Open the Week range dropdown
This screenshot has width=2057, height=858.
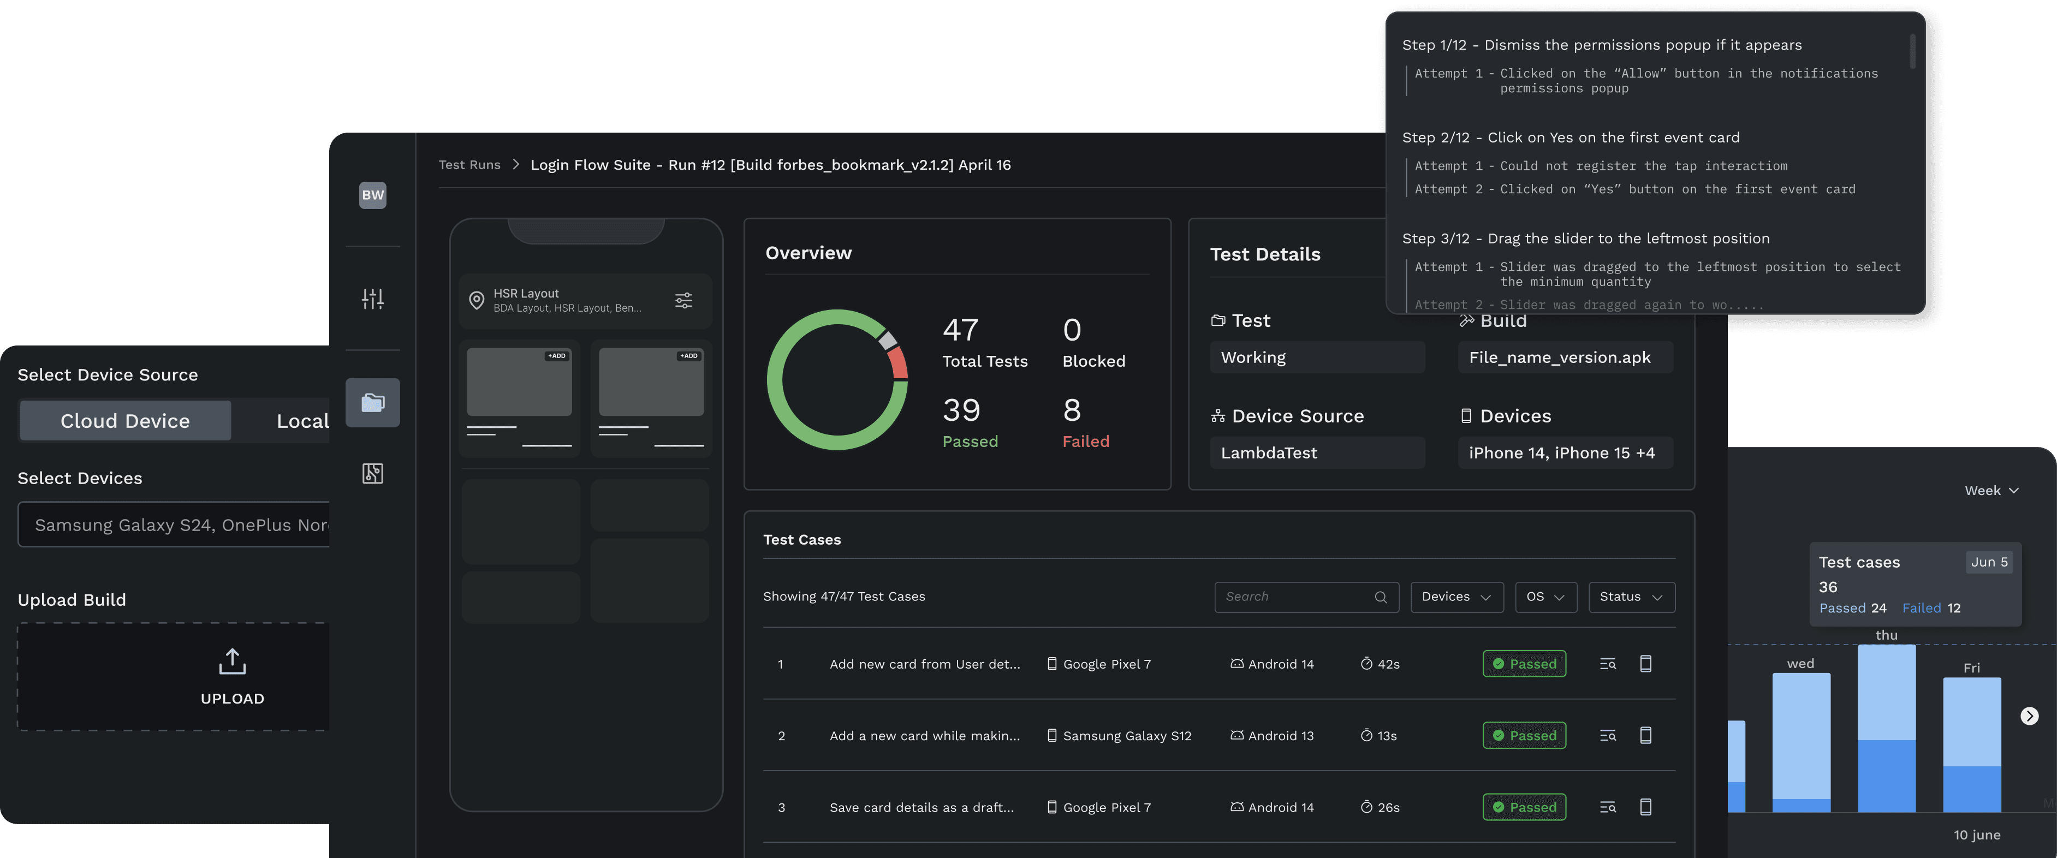[x=1991, y=491]
